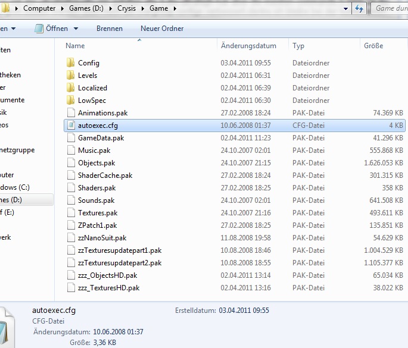Image resolution: width=408 pixels, height=348 pixels.
Task: Click the details pane Änderungsdatum value
Action: 118,331
